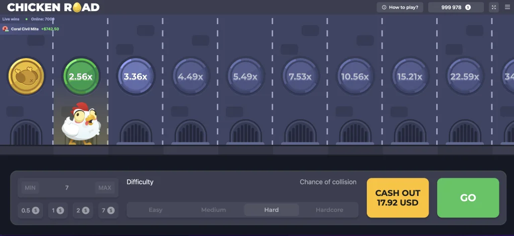This screenshot has width=514, height=236.
Task: Toggle fullscreen mode icon
Action: (494, 7)
